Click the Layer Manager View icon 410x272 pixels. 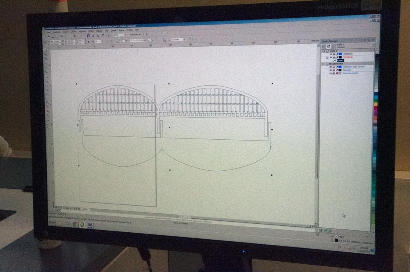[333, 47]
